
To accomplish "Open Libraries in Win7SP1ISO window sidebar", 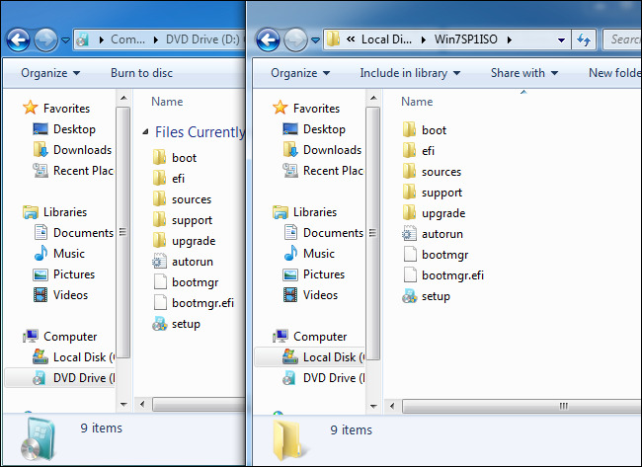I will [x=304, y=212].
